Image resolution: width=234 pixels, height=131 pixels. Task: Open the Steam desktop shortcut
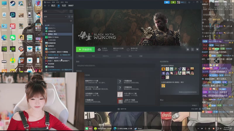[13, 4]
